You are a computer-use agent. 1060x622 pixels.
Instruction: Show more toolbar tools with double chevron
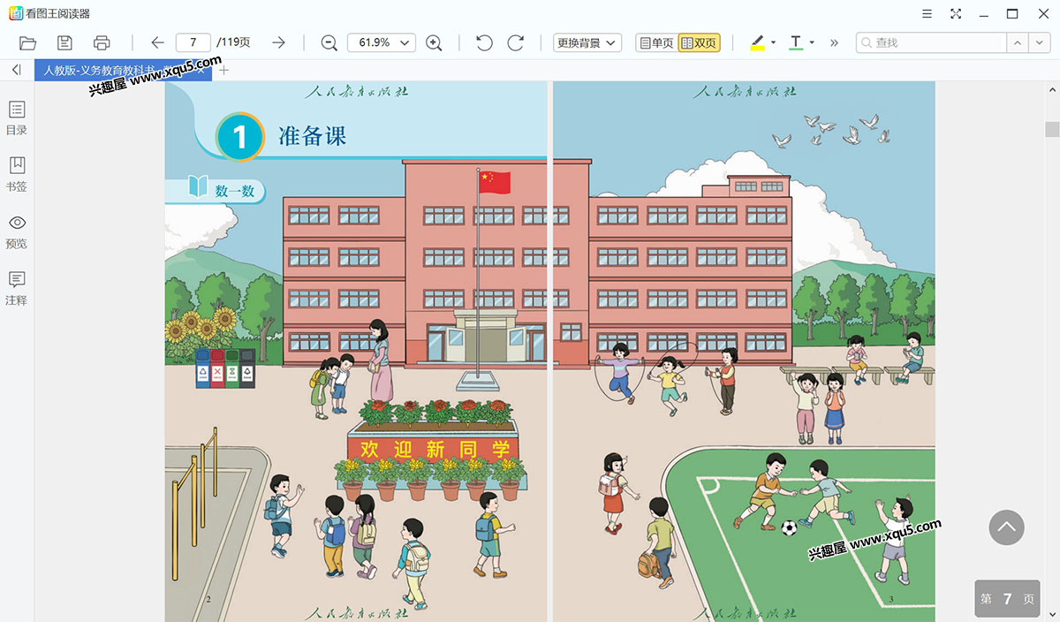click(x=834, y=42)
